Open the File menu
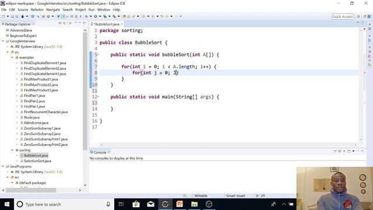373x210 pixels. pyautogui.click(x=4, y=9)
